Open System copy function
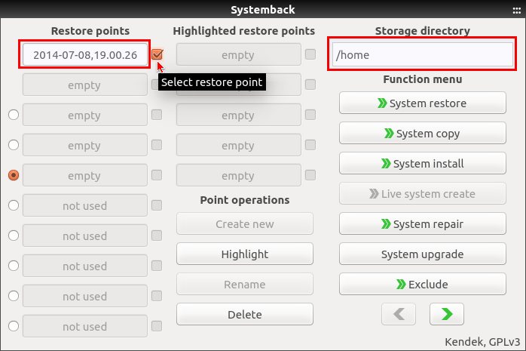This screenshot has width=526, height=351. (422, 134)
